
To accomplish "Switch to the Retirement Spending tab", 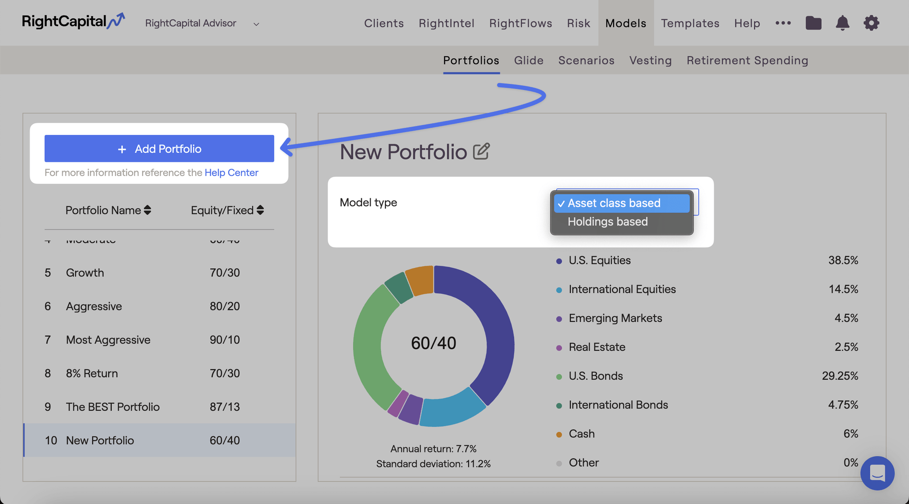I will (x=748, y=61).
